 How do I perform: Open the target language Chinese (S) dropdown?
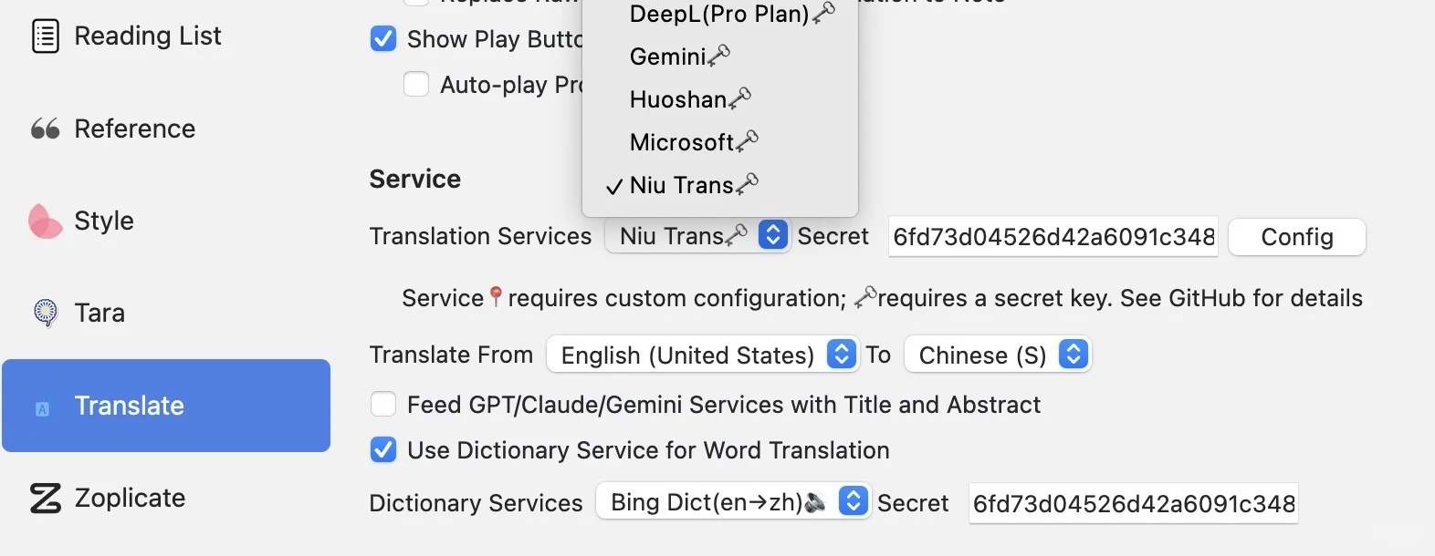[998, 355]
